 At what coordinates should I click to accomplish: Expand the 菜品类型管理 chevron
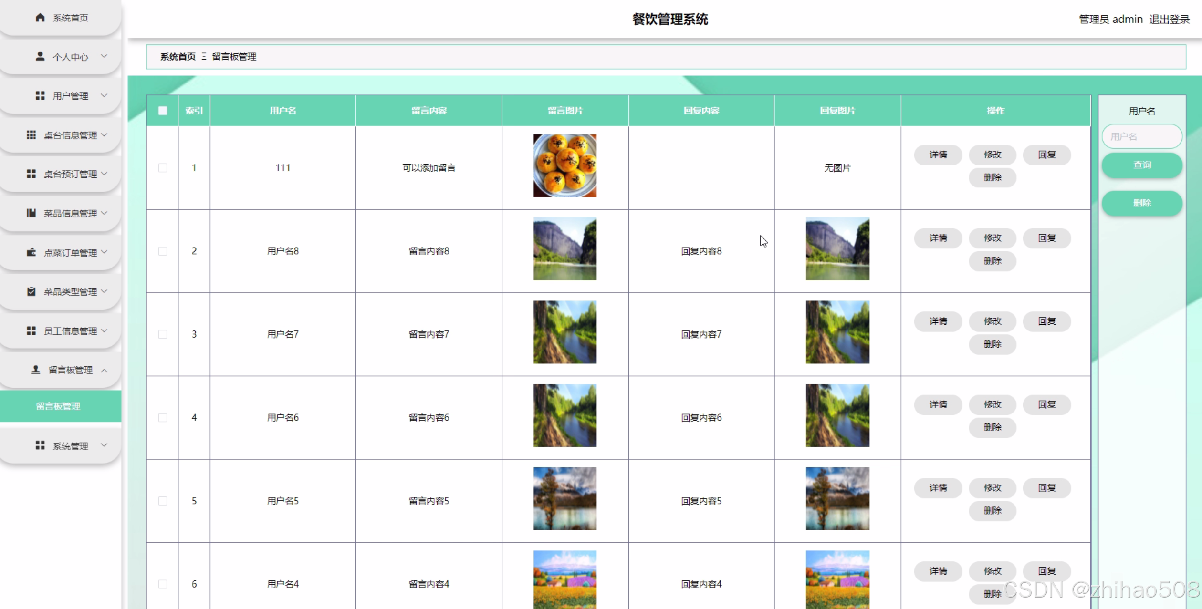coord(104,291)
